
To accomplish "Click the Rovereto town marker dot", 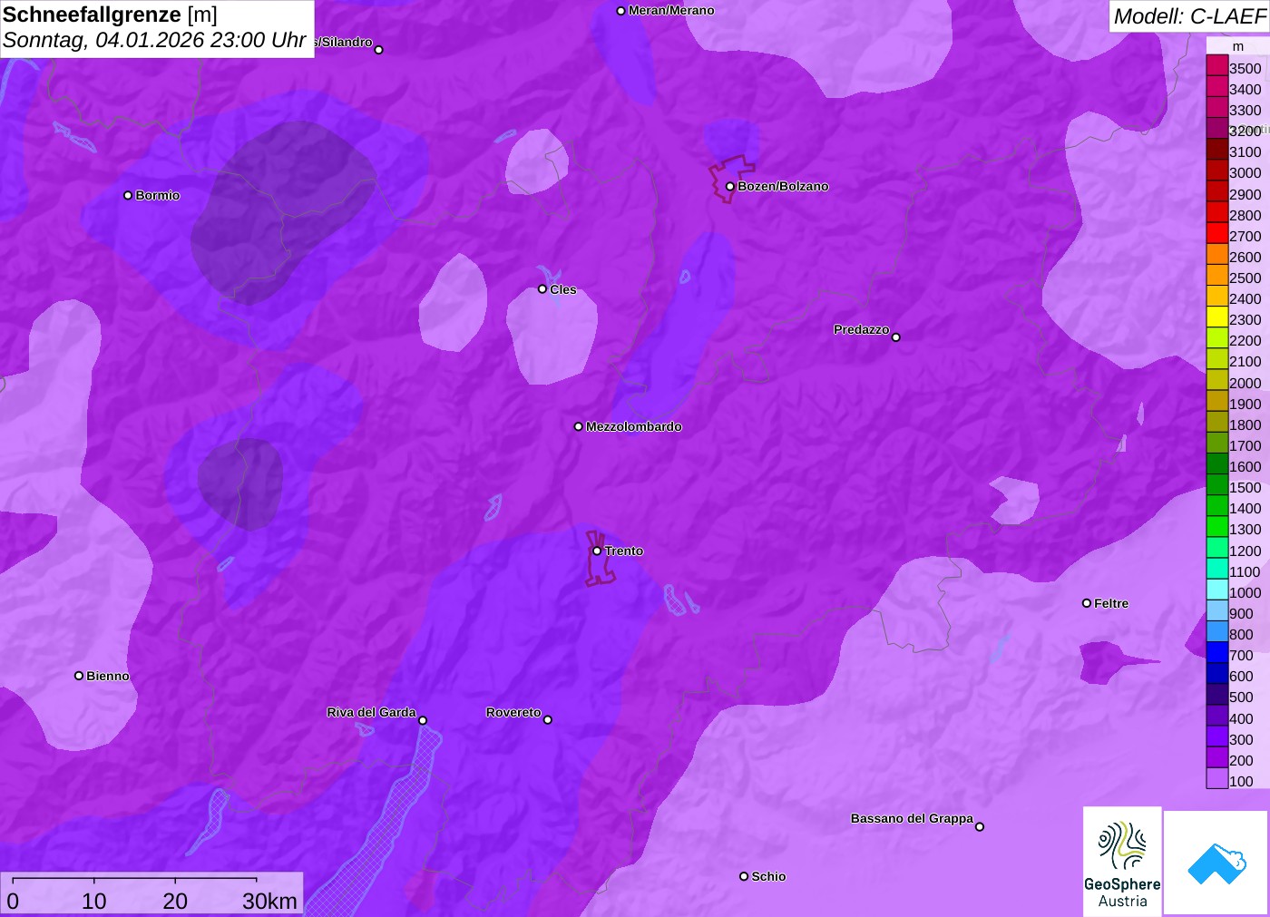I will pos(548,720).
